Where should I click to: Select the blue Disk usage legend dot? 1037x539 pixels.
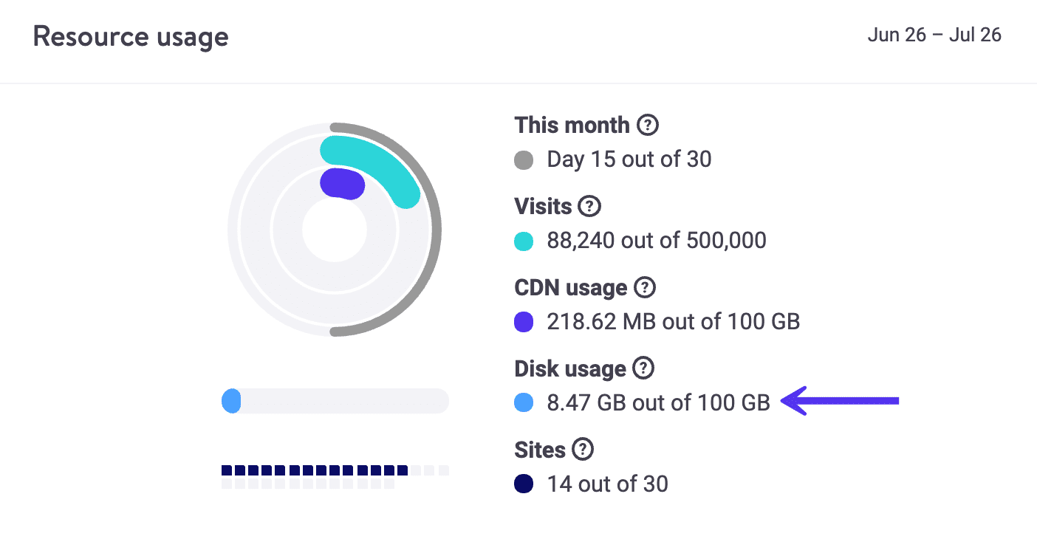[x=524, y=403]
